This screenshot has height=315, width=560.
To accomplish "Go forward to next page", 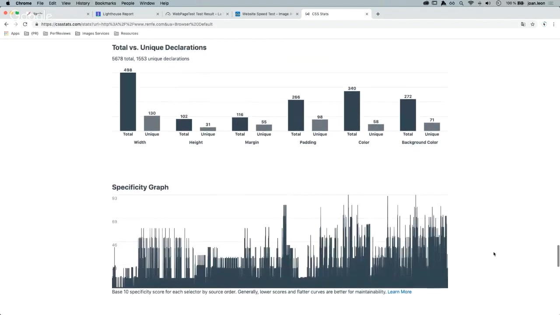I will 16,24.
